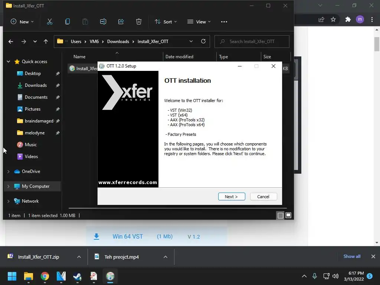The image size is (380, 285).
Task: Open the View dropdown menu
Action: pos(199,22)
